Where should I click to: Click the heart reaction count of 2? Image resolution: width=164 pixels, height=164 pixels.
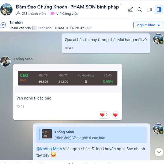tap(104, 115)
